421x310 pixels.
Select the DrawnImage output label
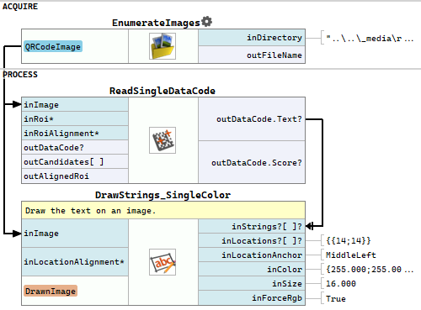(51, 291)
